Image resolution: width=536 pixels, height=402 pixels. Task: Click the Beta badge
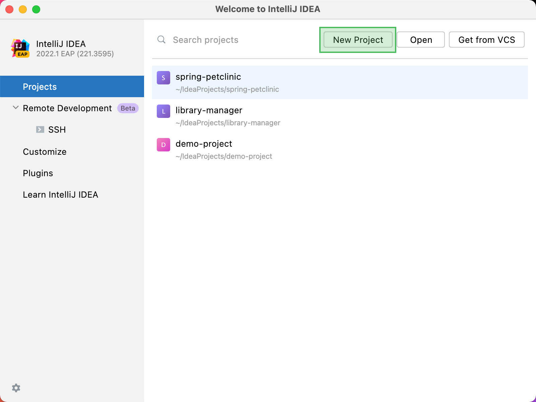pyautogui.click(x=128, y=108)
